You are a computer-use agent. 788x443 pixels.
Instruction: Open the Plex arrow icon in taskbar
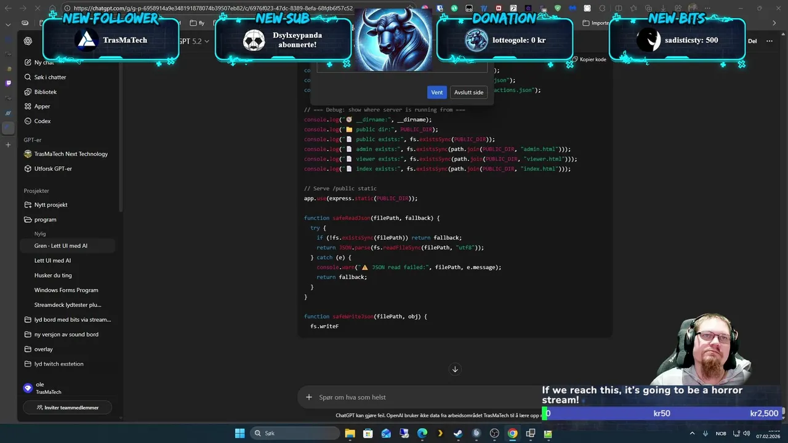pos(440,434)
